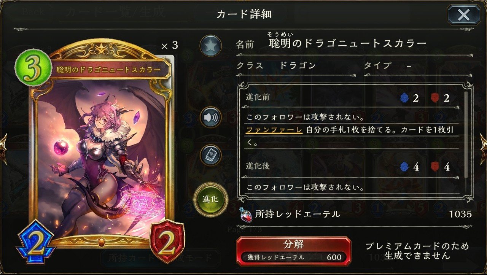Click the red ether vial icon

click(x=245, y=214)
